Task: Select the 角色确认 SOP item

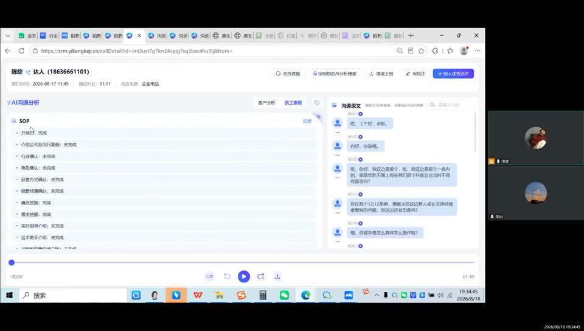Action: (x=165, y=168)
